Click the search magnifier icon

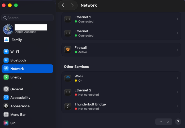click(x=5, y=18)
